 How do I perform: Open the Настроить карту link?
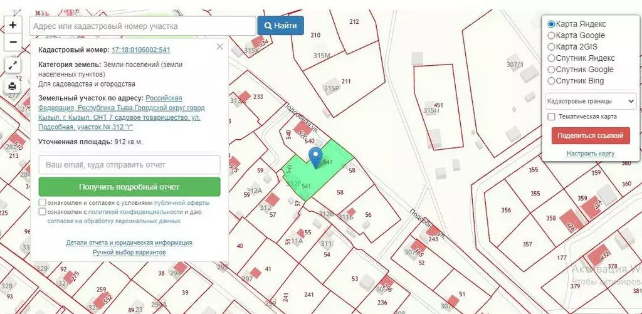click(591, 154)
